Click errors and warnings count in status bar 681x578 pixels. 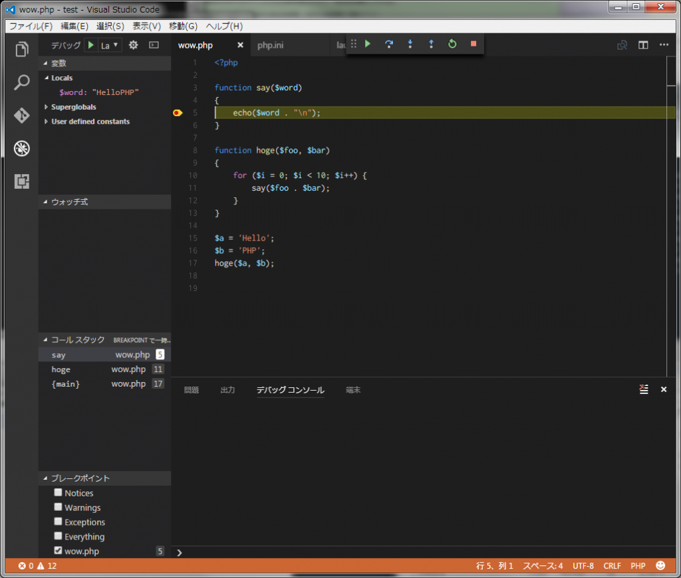click(37, 566)
